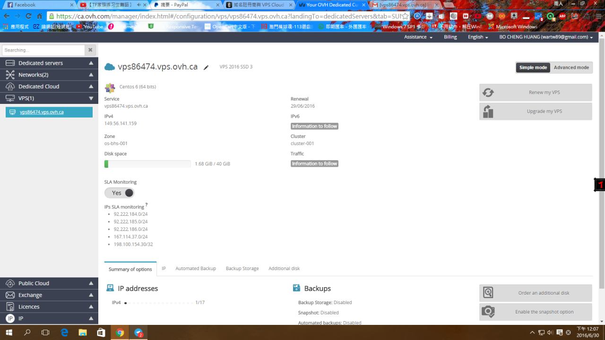Expand the Licences section arrow
This screenshot has width=605, height=340.
[x=91, y=307]
